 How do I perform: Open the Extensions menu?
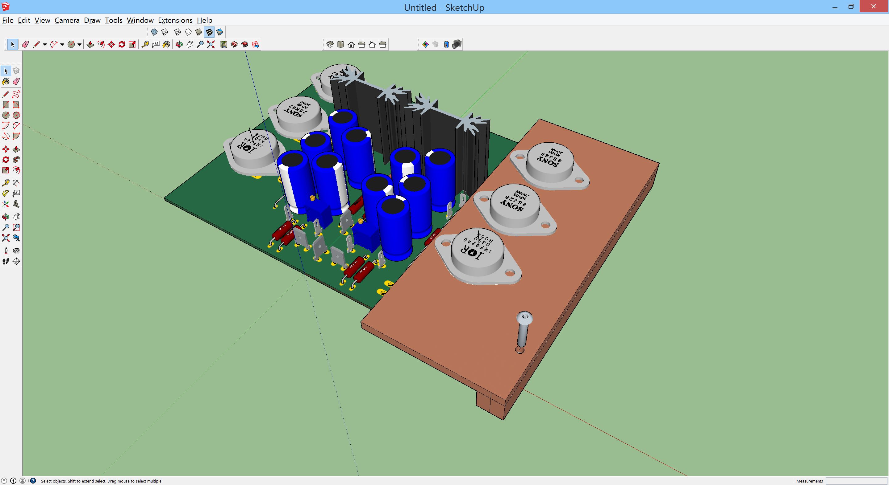[x=175, y=20]
